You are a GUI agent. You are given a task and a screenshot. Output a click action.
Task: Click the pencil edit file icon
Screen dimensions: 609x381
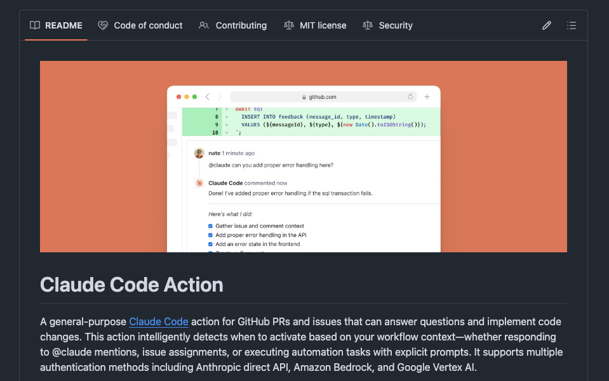click(x=547, y=25)
